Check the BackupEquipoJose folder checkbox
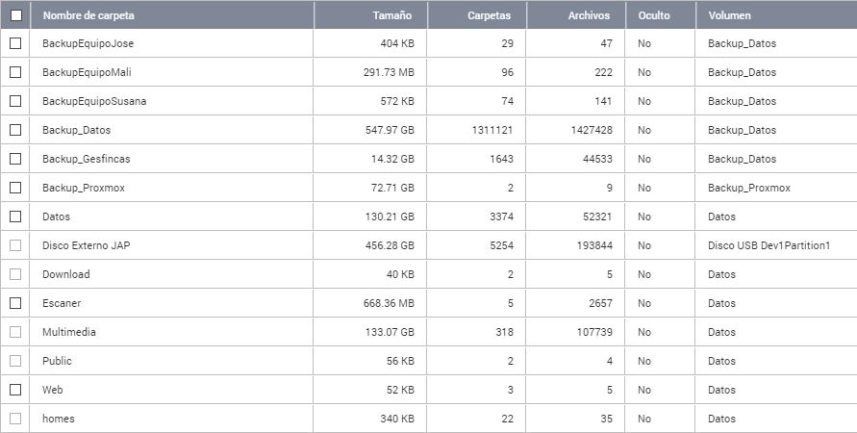Image resolution: width=857 pixels, height=433 pixels. [15, 43]
